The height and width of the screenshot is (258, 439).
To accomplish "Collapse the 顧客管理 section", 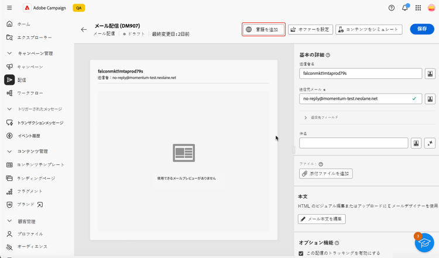I will point(9,221).
